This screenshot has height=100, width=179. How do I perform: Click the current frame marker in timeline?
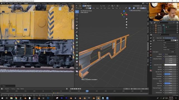[87, 91]
